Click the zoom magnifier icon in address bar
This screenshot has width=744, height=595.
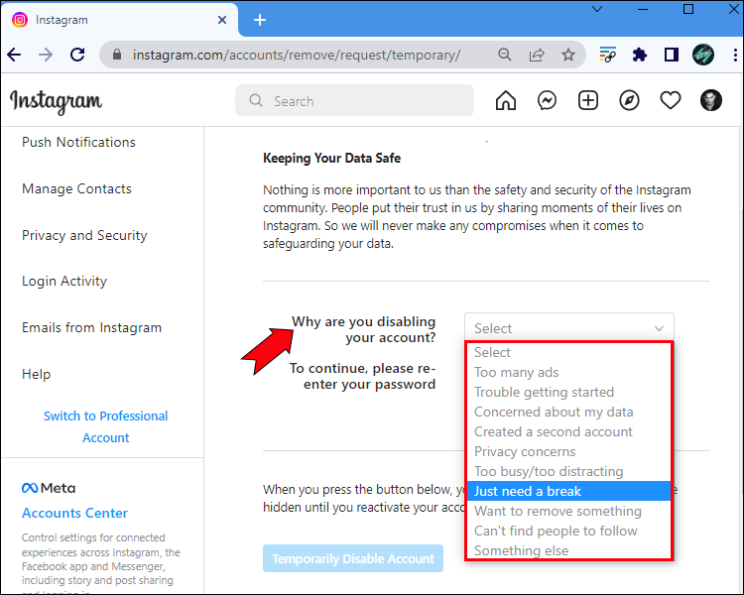click(505, 56)
